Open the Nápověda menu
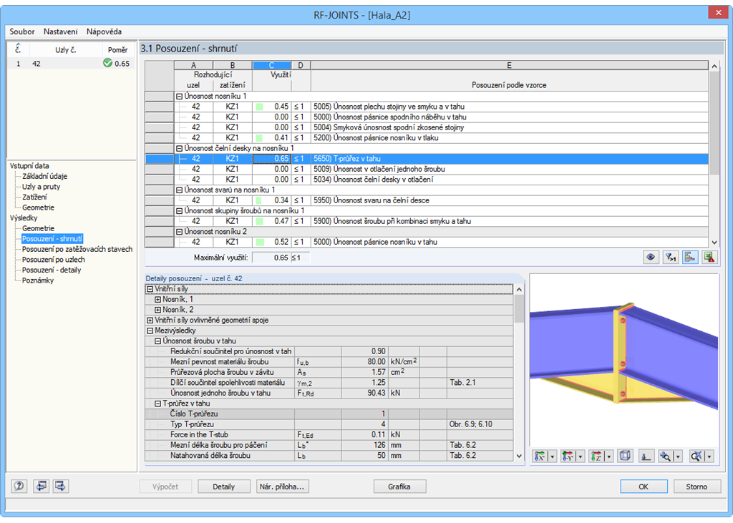The height and width of the screenshot is (523, 733). click(104, 31)
